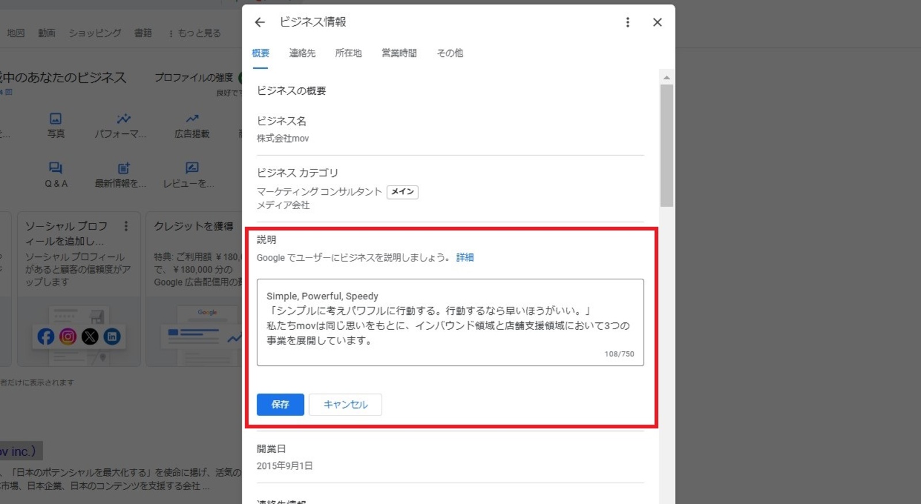This screenshot has height=504, width=921.
Task: Open the three-dot menu in ビジネス情報 dialog
Action: pos(627,22)
